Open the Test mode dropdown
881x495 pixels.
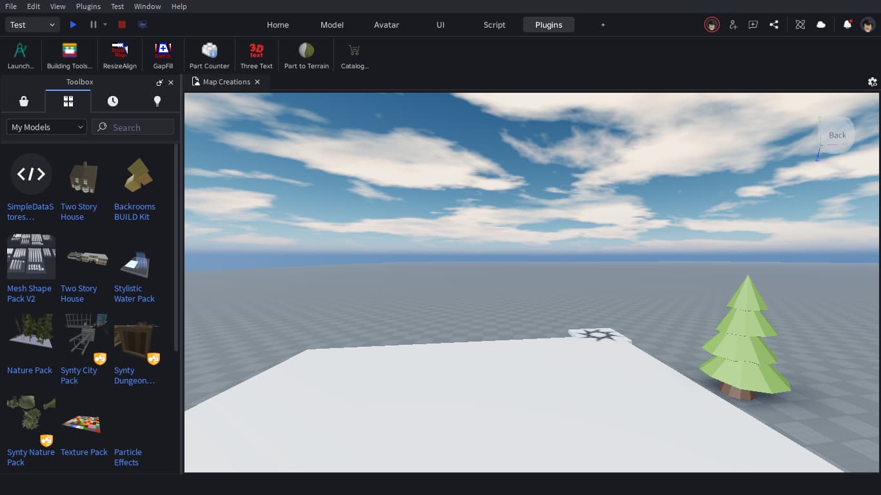[33, 24]
